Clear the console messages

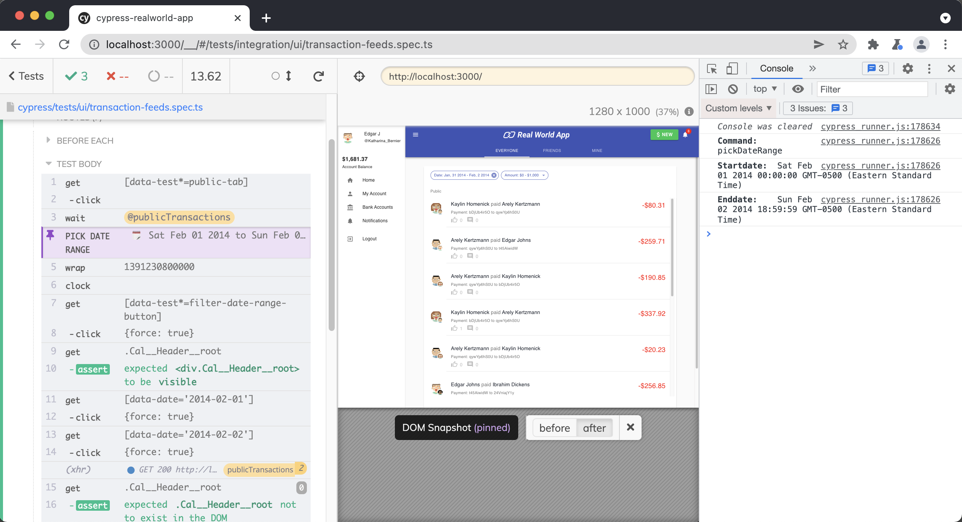point(733,89)
